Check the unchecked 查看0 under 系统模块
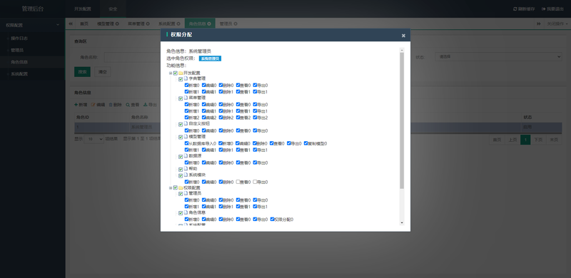The width and height of the screenshot is (571, 278). click(x=238, y=182)
